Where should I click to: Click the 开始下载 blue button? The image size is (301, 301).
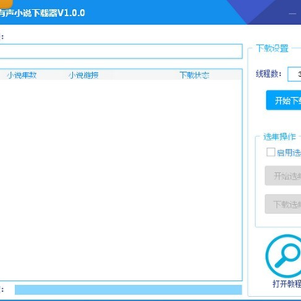coord(283,100)
